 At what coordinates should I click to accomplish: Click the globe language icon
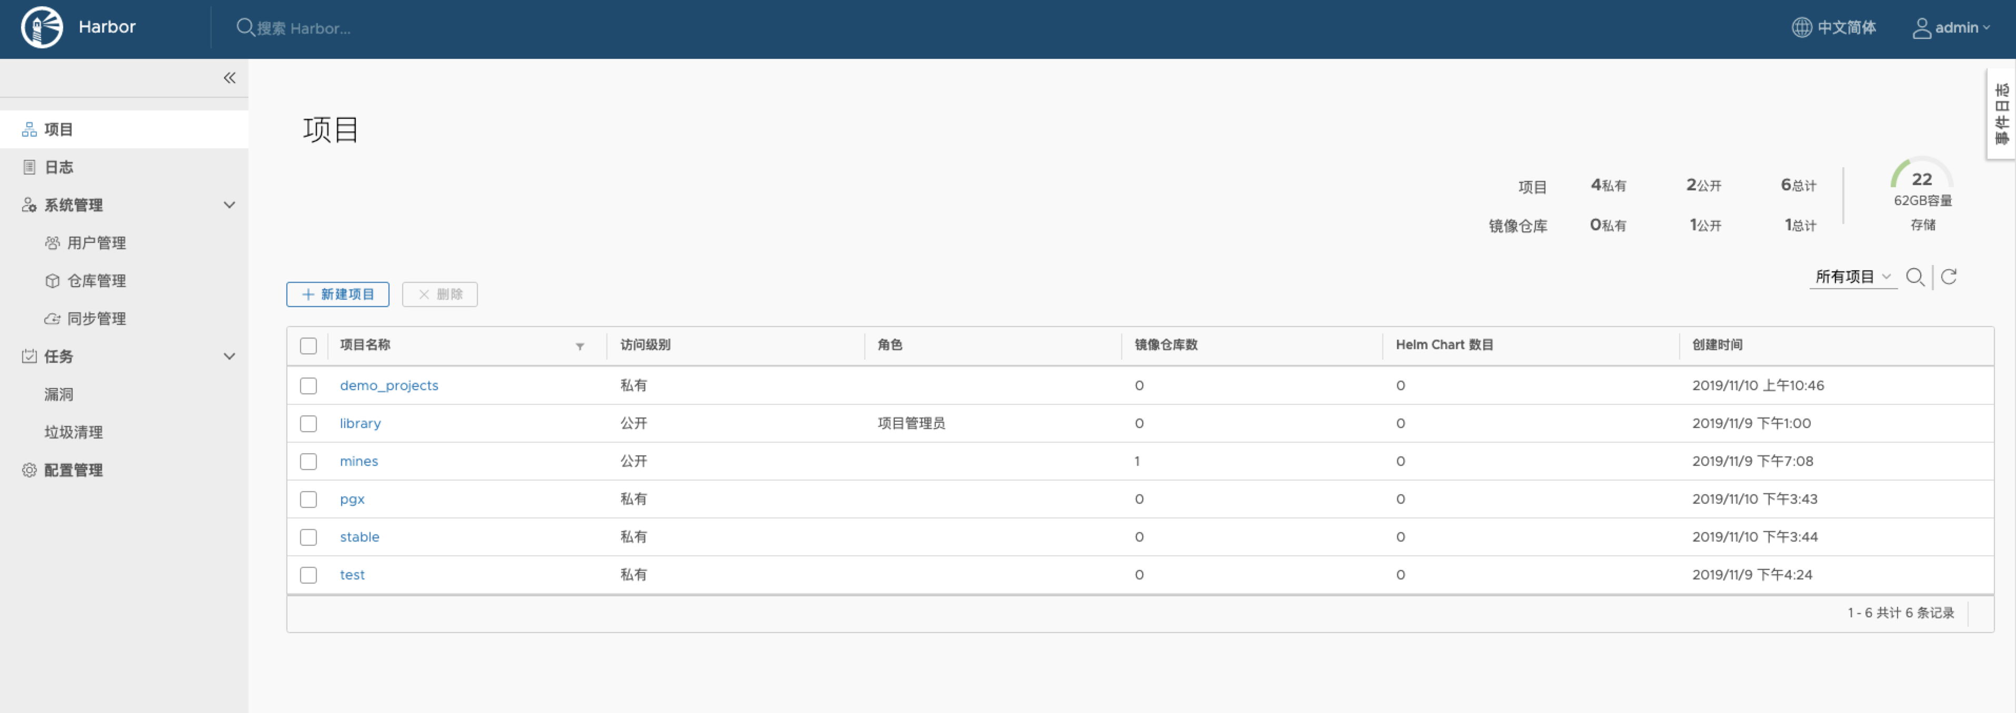pyautogui.click(x=1802, y=27)
